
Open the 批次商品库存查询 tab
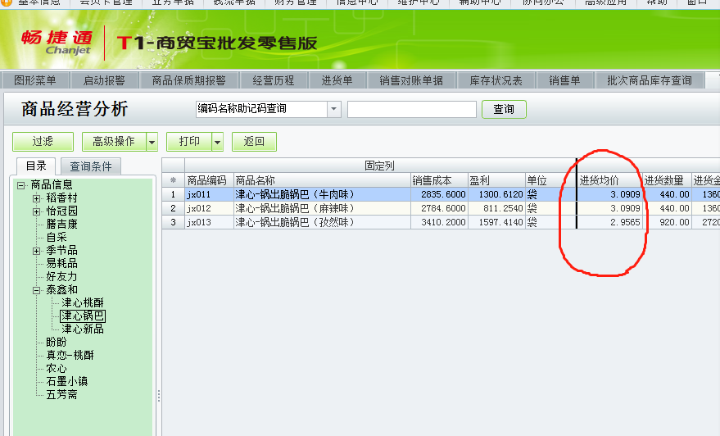click(650, 80)
